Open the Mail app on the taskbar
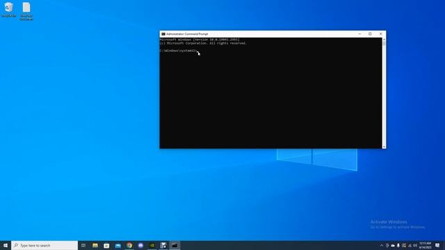 point(118,245)
